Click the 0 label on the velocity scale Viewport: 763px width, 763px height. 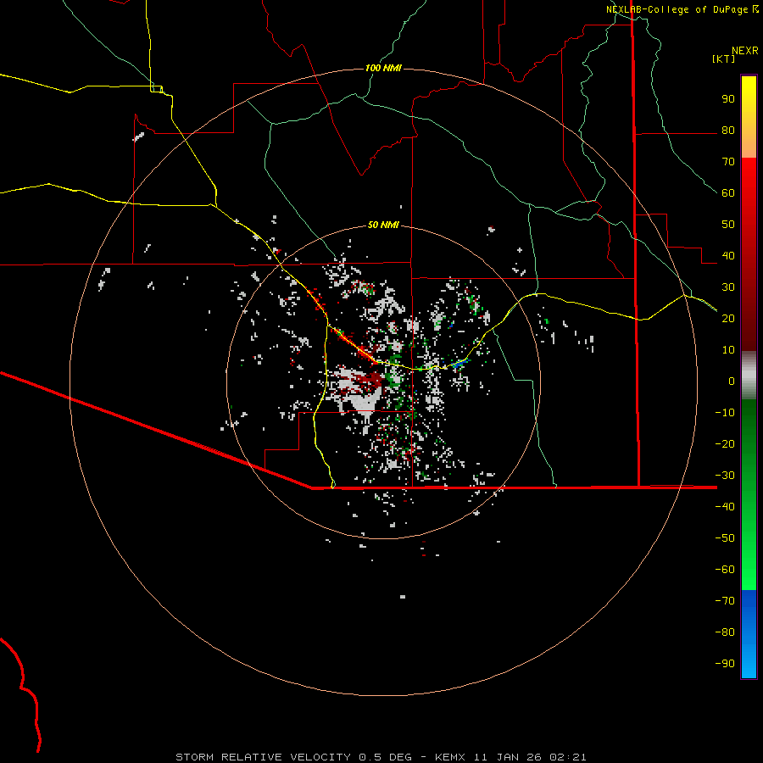732,381
